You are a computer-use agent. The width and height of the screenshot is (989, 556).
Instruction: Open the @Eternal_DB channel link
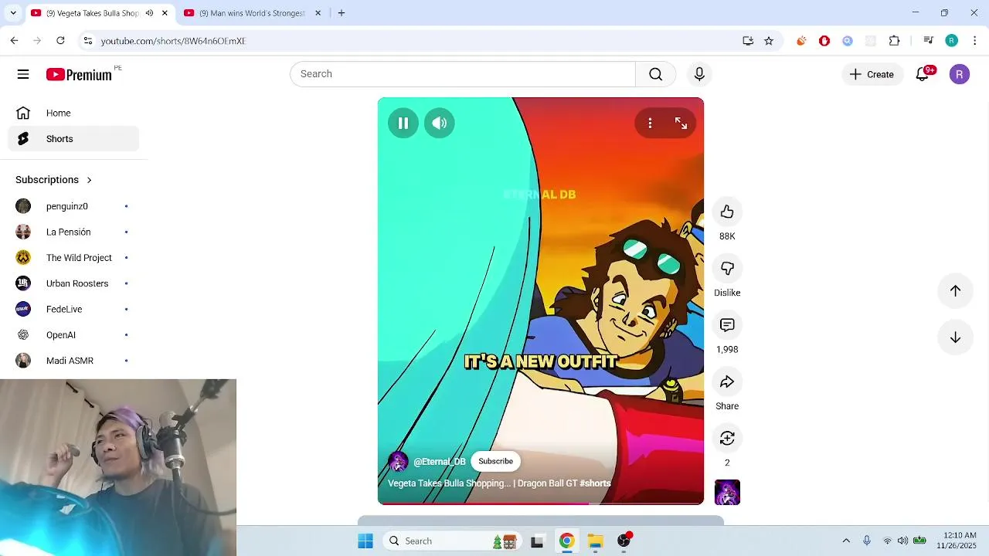click(x=440, y=462)
